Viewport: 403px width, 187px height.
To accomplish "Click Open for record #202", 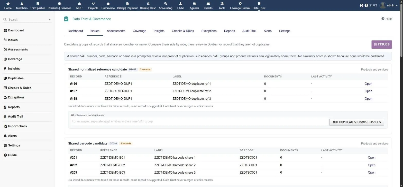I will coord(372,165).
